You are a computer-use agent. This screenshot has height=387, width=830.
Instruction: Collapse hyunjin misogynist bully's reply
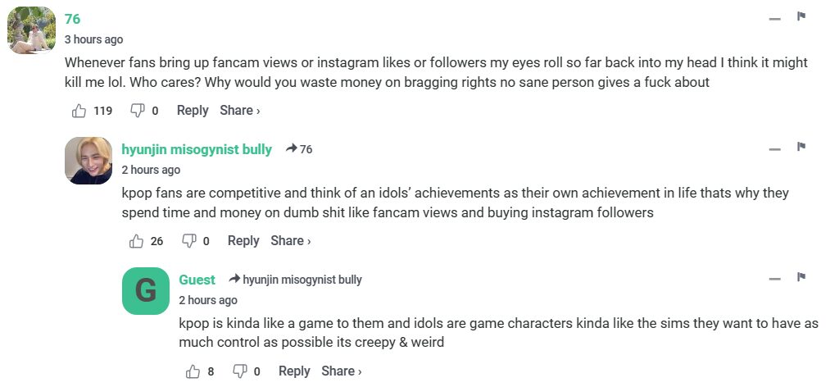[x=775, y=149]
